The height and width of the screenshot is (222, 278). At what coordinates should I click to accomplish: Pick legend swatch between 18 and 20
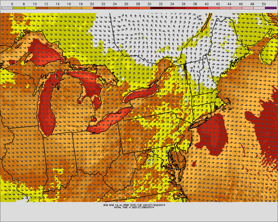click(x=87, y=8)
